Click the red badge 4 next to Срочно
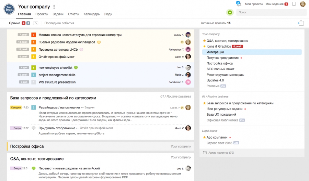The image size is (309, 181). click(24, 23)
